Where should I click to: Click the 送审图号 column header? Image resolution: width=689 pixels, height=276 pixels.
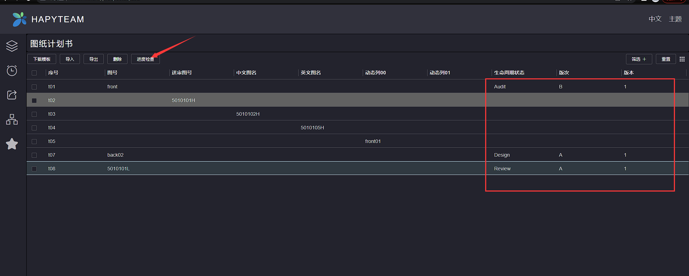182,73
